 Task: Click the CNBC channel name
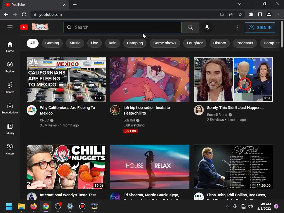[44, 120]
